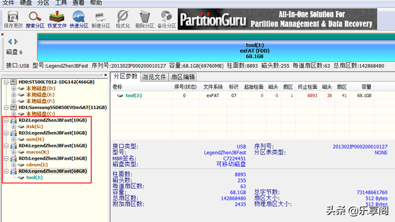Click the 序号(状态) column header
The height and width of the screenshot is (222, 395).
pyautogui.click(x=185, y=87)
